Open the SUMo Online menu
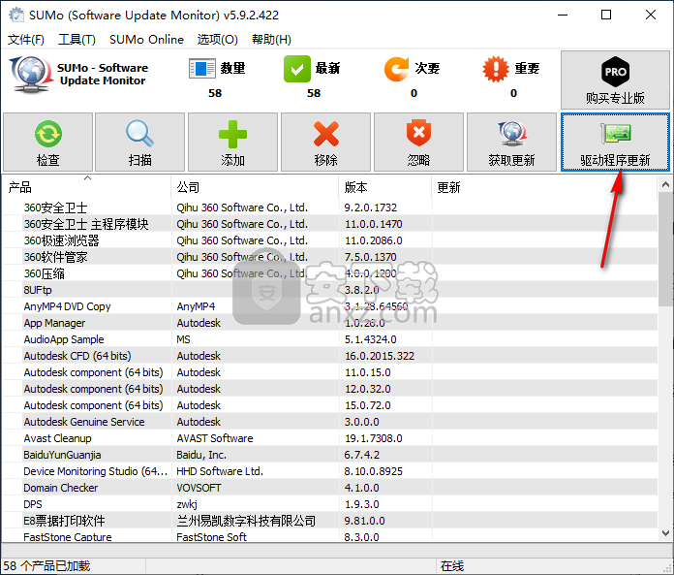 point(146,40)
